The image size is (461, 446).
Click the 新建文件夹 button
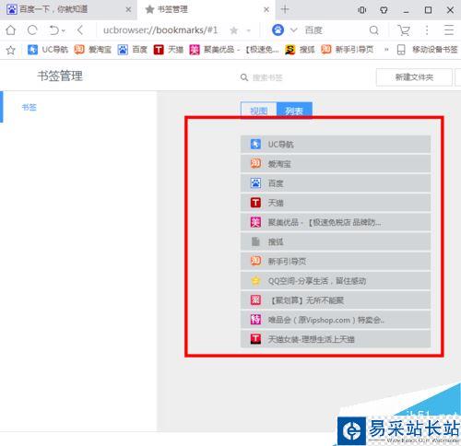coord(414,77)
